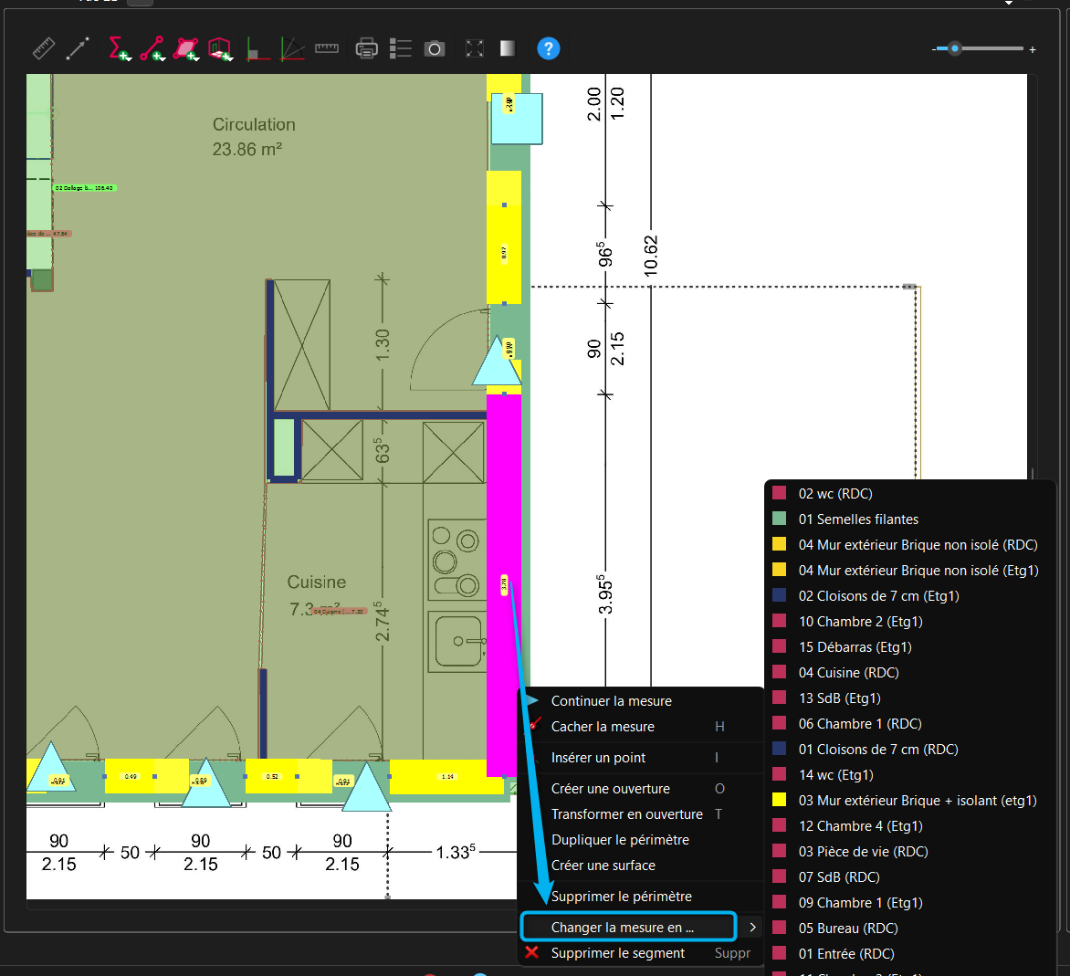The width and height of the screenshot is (1070, 976).
Task: Fit plan to screen with expand-arrows icon
Action: pyautogui.click(x=475, y=48)
